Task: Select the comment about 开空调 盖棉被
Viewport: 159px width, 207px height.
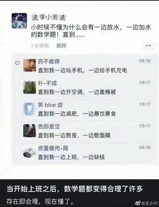Action: pyautogui.click(x=77, y=92)
